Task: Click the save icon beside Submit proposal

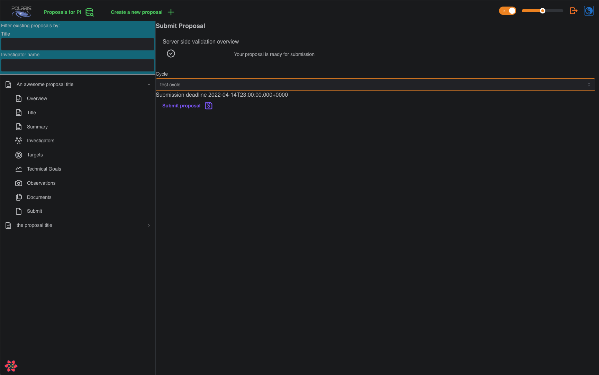Action: (x=209, y=106)
